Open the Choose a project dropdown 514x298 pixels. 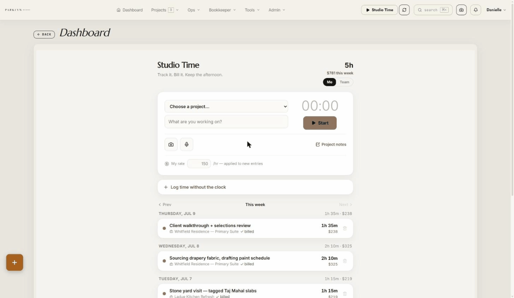click(x=226, y=106)
